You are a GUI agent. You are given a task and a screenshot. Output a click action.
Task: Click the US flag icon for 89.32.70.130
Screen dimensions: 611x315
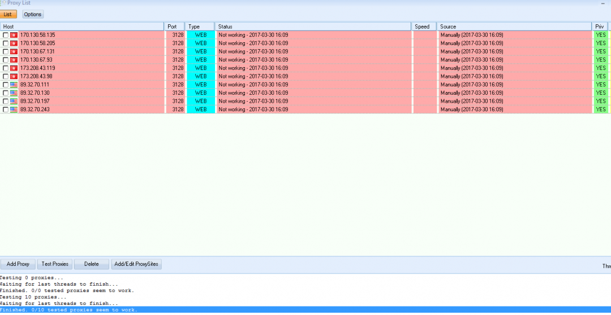pos(14,93)
